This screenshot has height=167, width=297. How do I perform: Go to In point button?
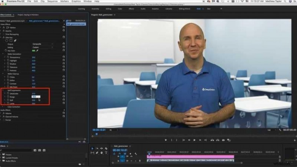click(183, 140)
